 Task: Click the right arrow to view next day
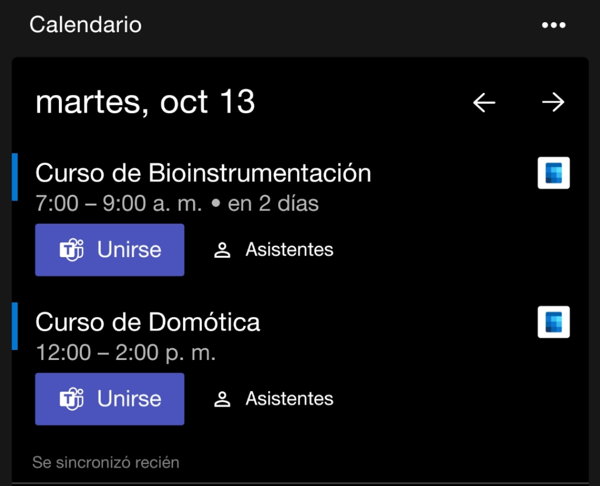tap(553, 102)
